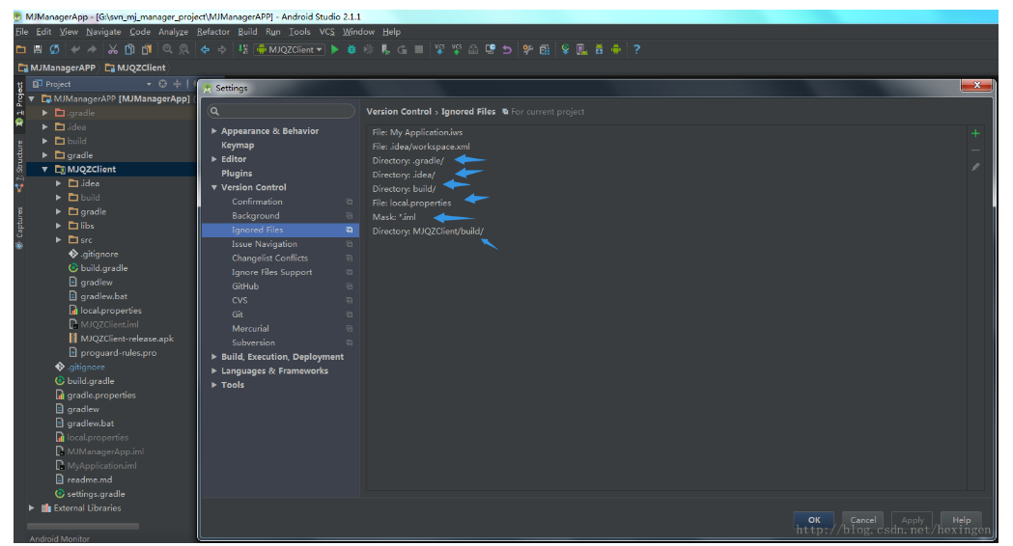
Task: Click the Make Project icon
Action: tap(243, 49)
